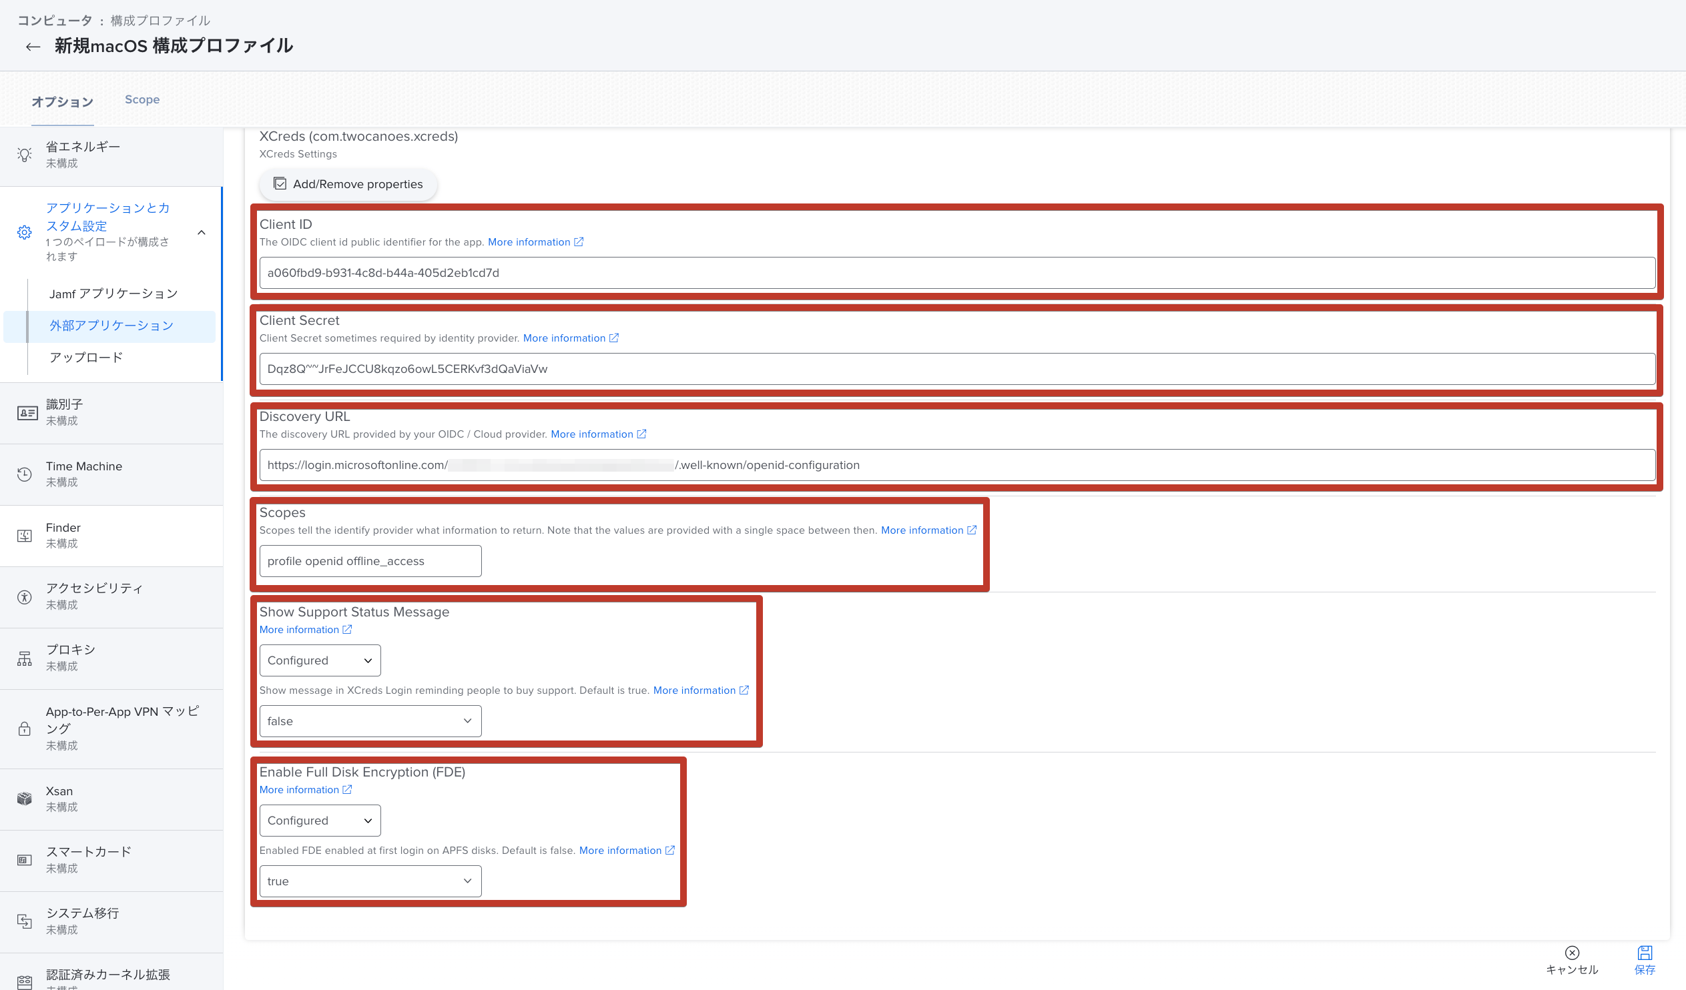The height and width of the screenshot is (990, 1686).
Task: Open アップロード submenu item
Action: (85, 357)
